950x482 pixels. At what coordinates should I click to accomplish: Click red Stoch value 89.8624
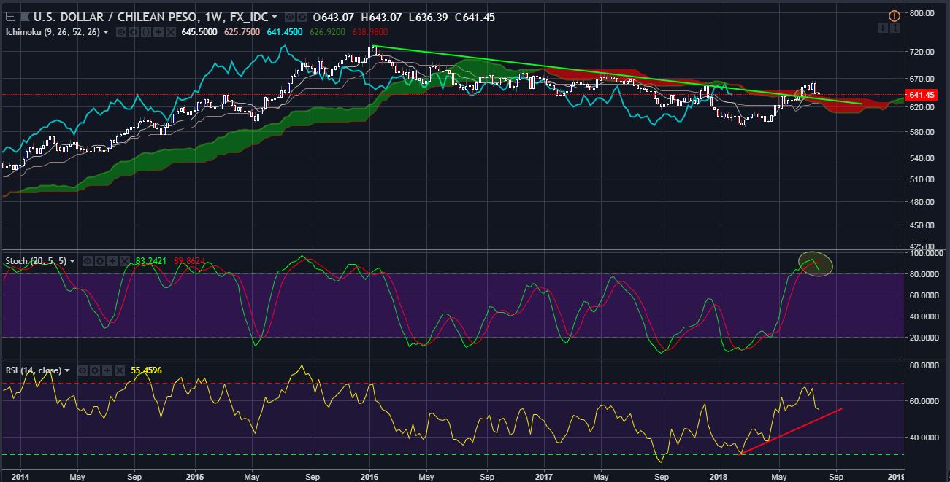tap(189, 260)
